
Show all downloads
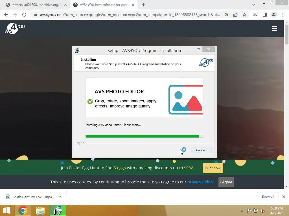268,197
